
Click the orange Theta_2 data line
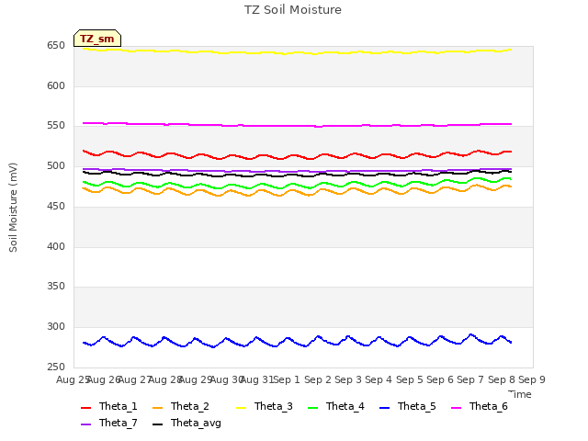click(297, 190)
